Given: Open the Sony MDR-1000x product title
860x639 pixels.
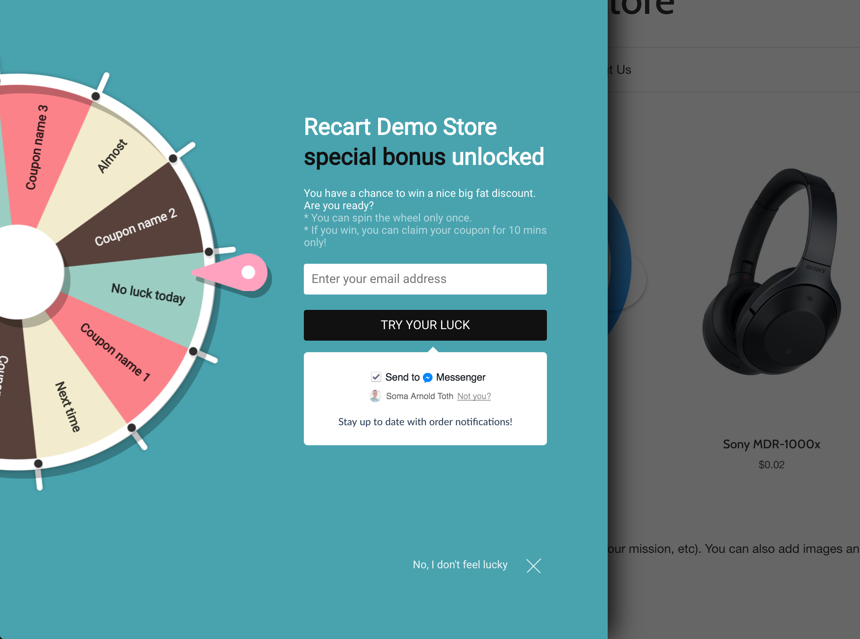Looking at the screenshot, I should [x=772, y=444].
